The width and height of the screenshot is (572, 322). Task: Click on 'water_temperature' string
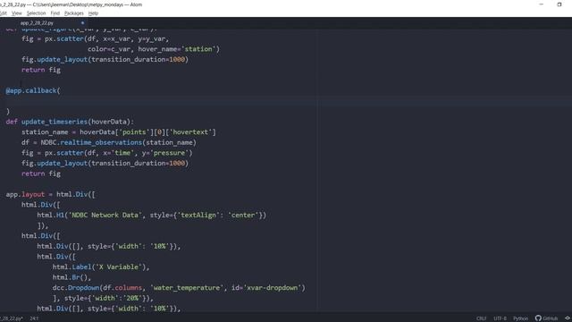186,288
